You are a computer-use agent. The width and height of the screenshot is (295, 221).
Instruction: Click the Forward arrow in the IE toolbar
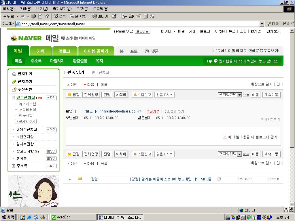(x=23, y=16)
